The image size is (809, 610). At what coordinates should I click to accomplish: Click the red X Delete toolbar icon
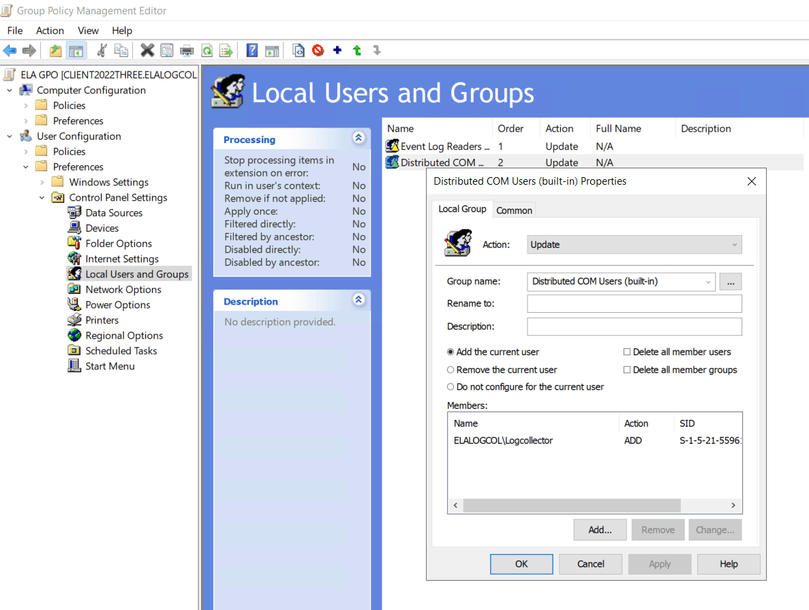tap(147, 50)
